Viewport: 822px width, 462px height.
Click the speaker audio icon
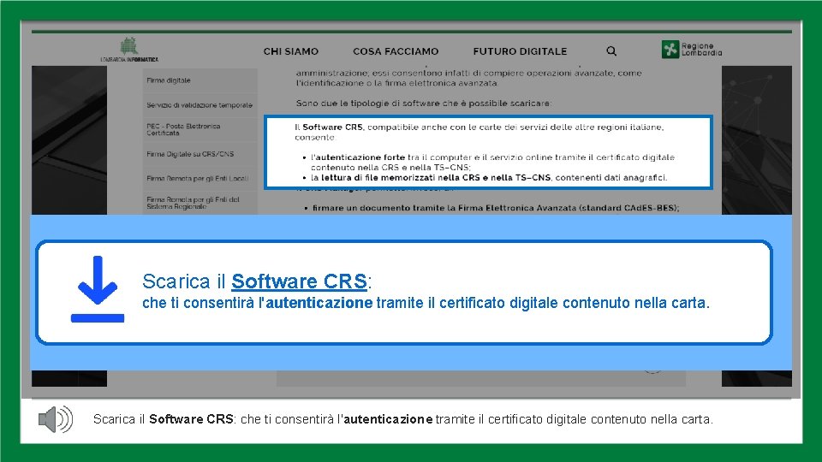click(56, 419)
